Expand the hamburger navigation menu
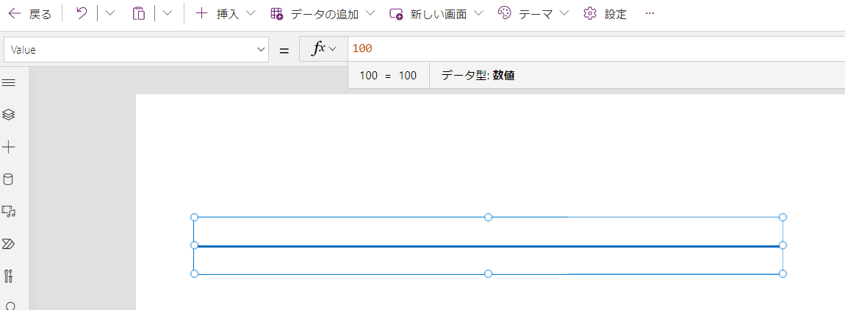845x310 pixels. click(x=9, y=82)
